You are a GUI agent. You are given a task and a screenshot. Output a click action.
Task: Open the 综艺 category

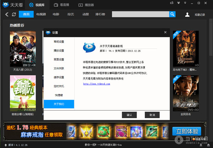coord(71,14)
